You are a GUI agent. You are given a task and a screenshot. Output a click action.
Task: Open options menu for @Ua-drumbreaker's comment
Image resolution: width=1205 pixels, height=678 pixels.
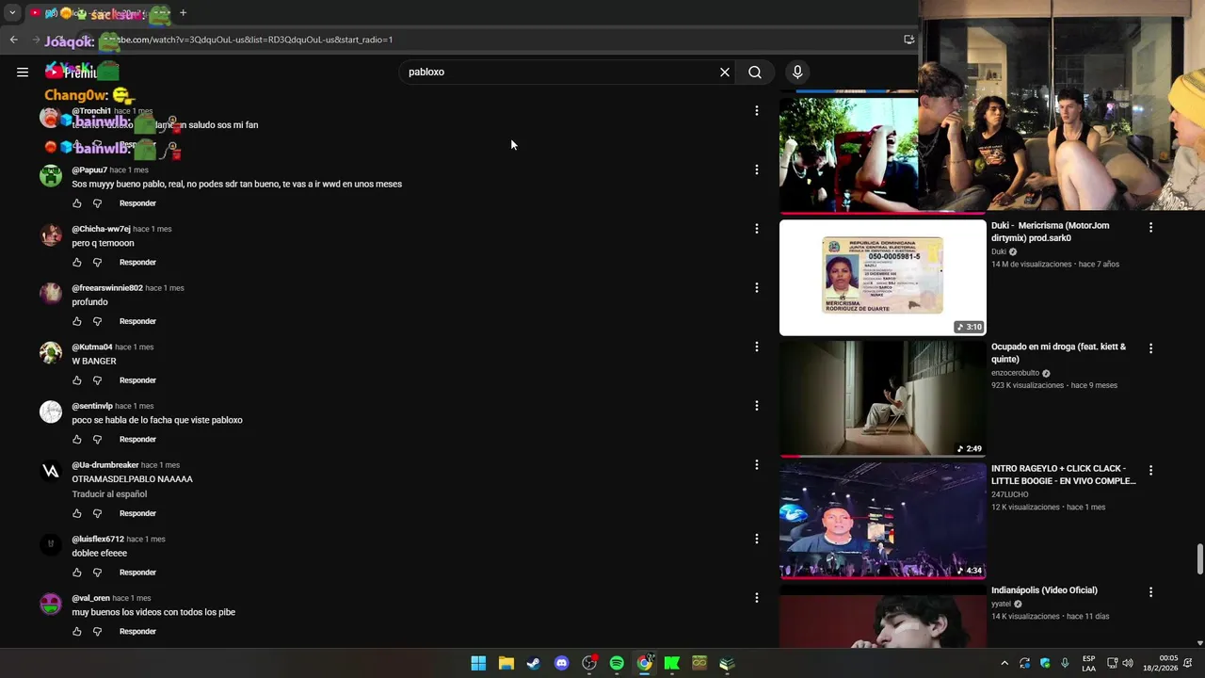(x=756, y=465)
